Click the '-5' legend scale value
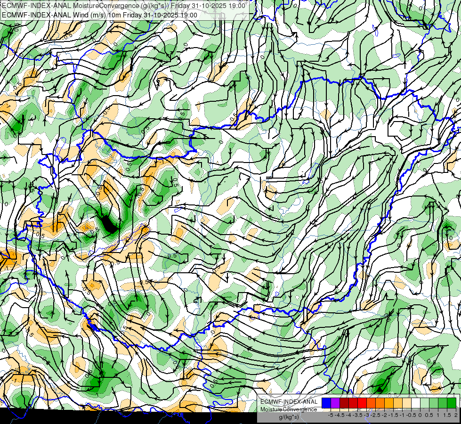Viewport: 461px width, 424px height. [331, 415]
